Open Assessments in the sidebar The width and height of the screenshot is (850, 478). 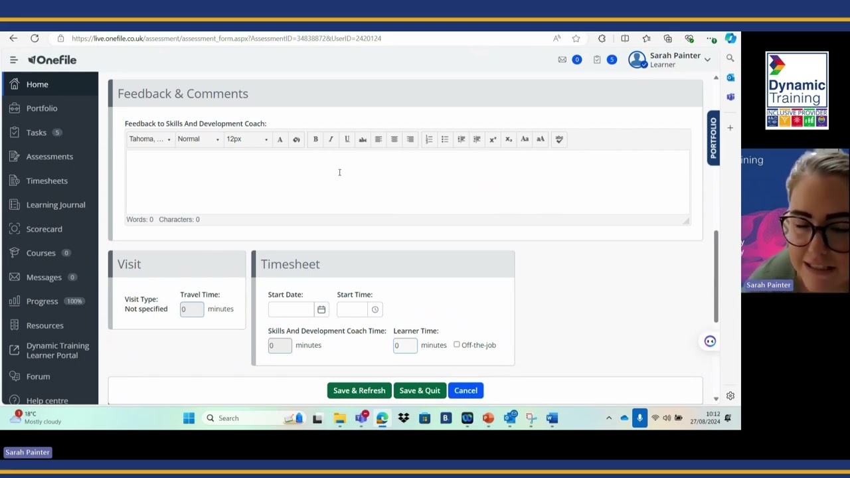50,157
